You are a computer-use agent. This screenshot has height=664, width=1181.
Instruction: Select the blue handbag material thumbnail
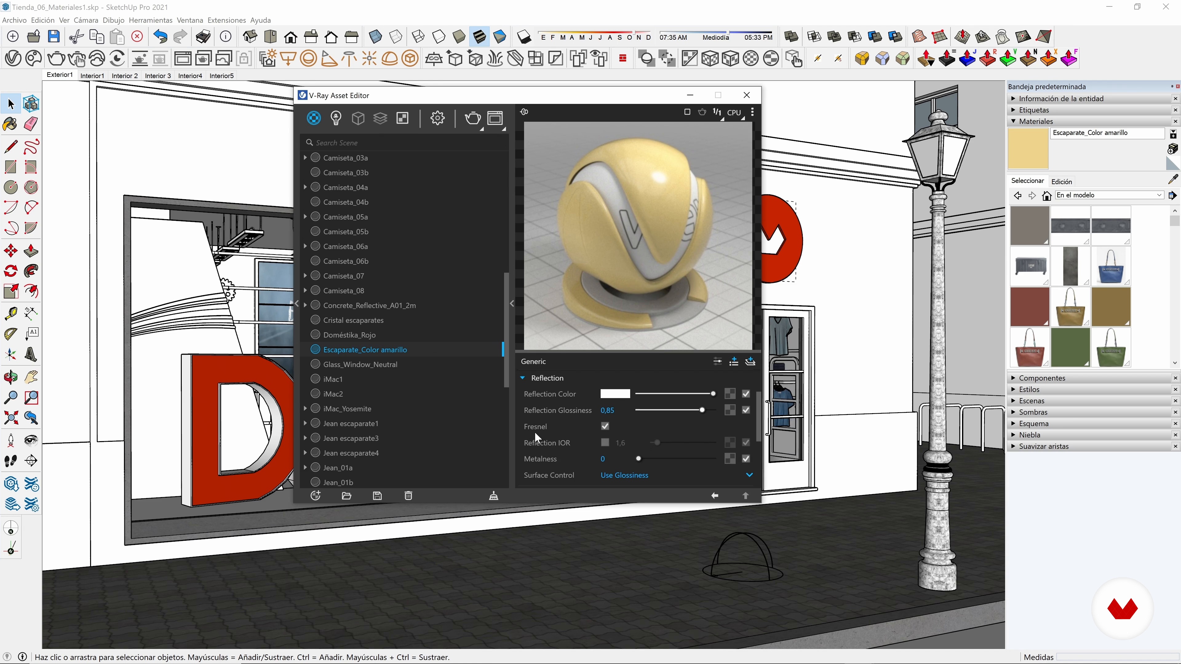(1110, 266)
